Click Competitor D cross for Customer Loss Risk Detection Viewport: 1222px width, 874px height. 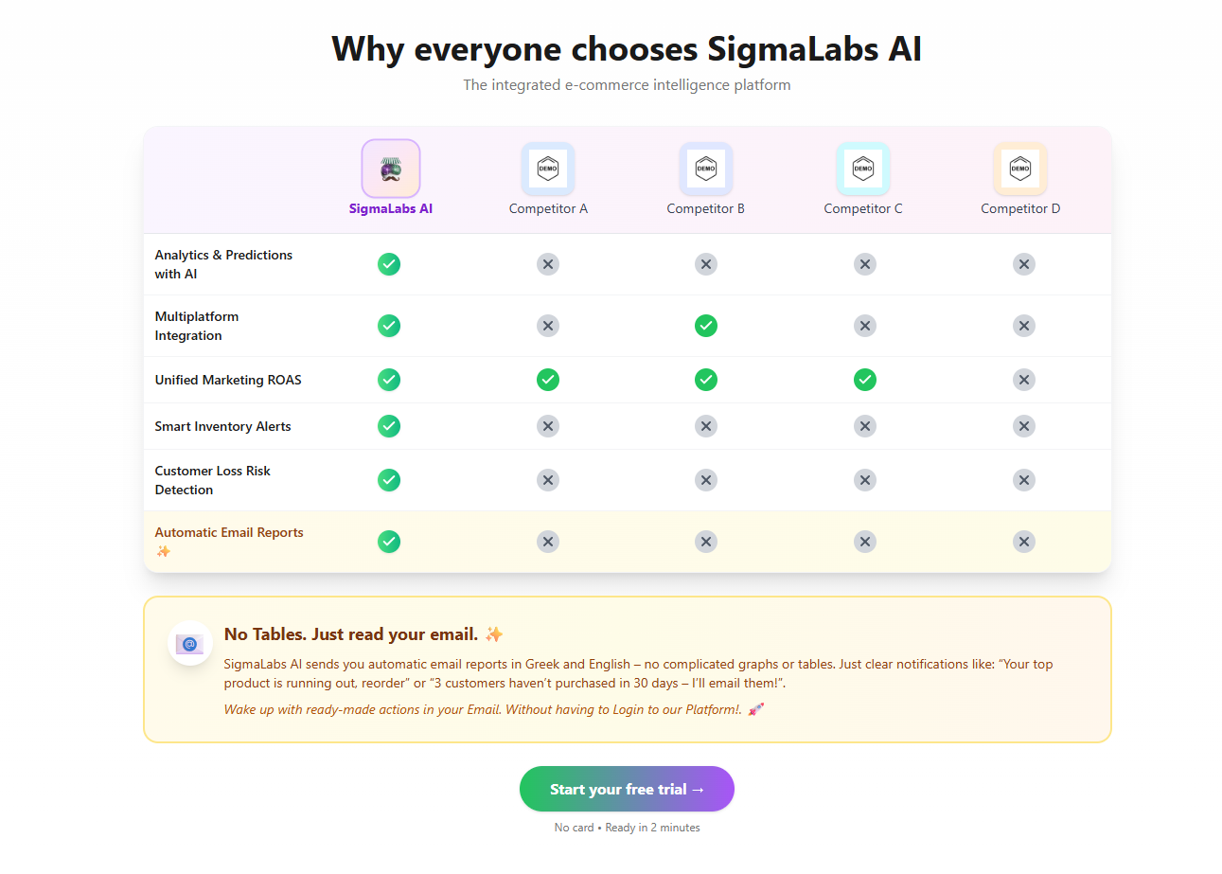point(1023,480)
